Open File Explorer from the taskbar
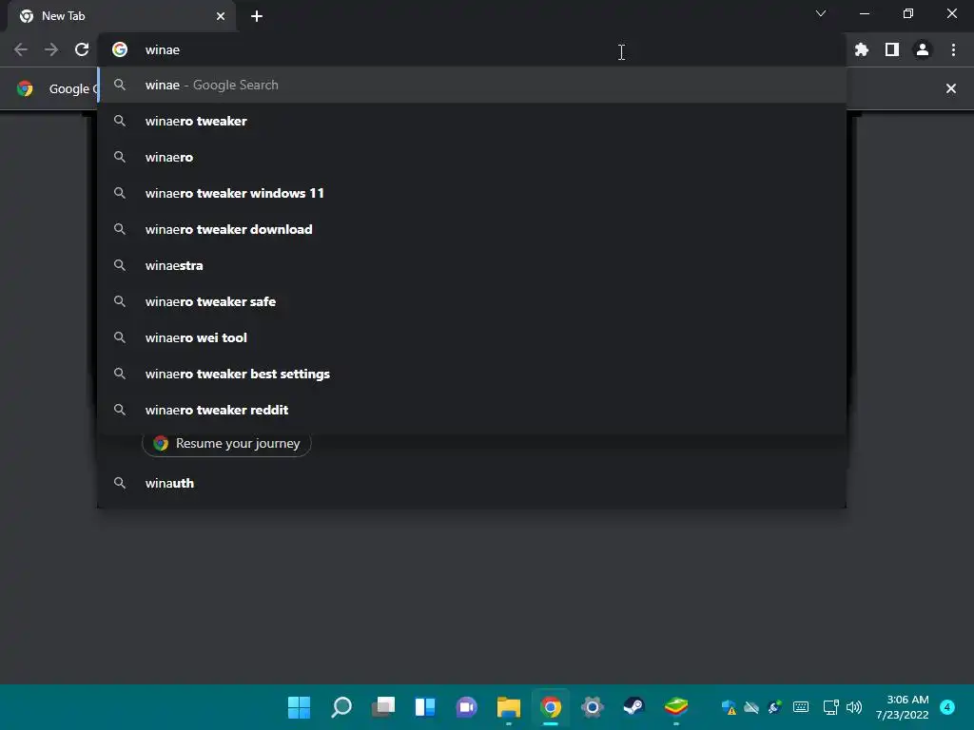The height and width of the screenshot is (730, 974). click(x=509, y=707)
